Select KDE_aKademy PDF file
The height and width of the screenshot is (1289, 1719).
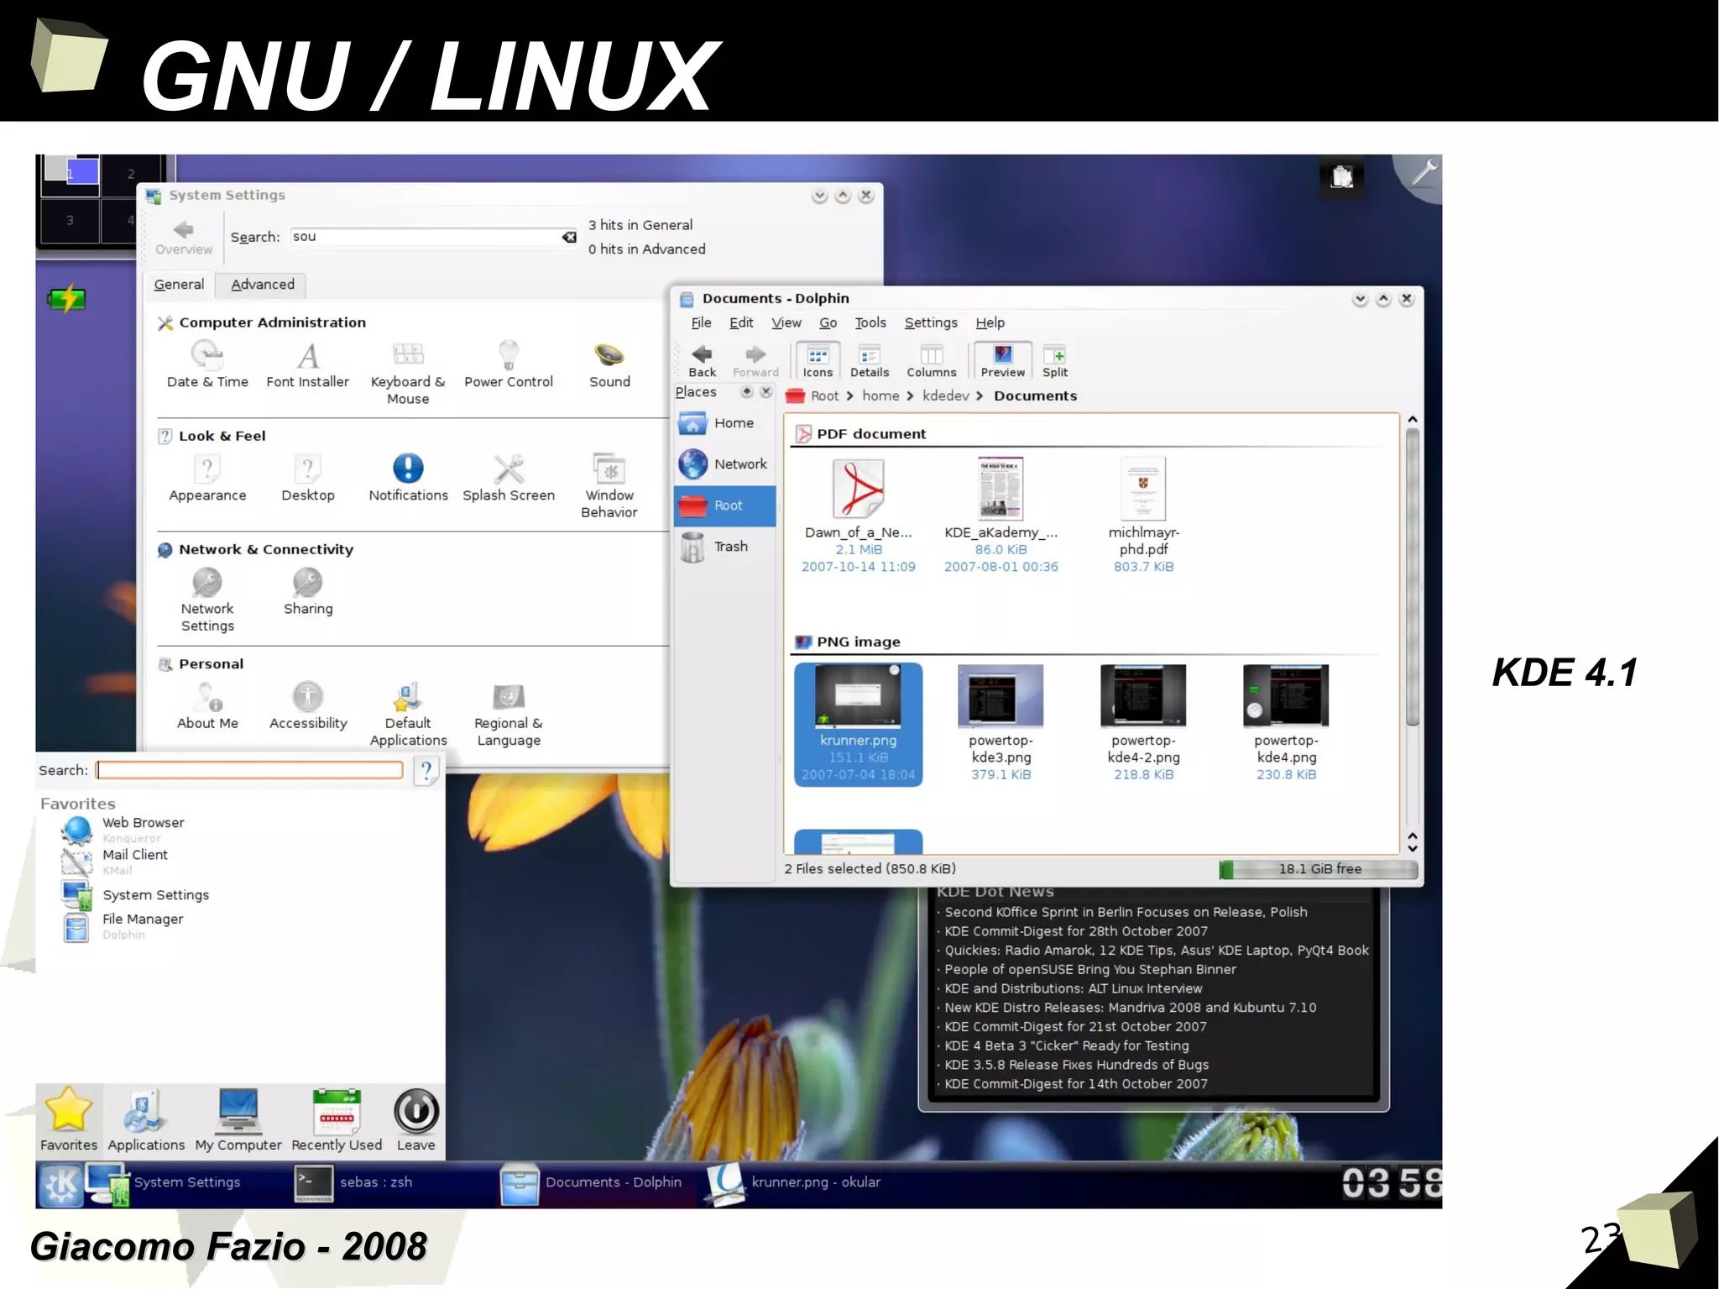[1001, 516]
